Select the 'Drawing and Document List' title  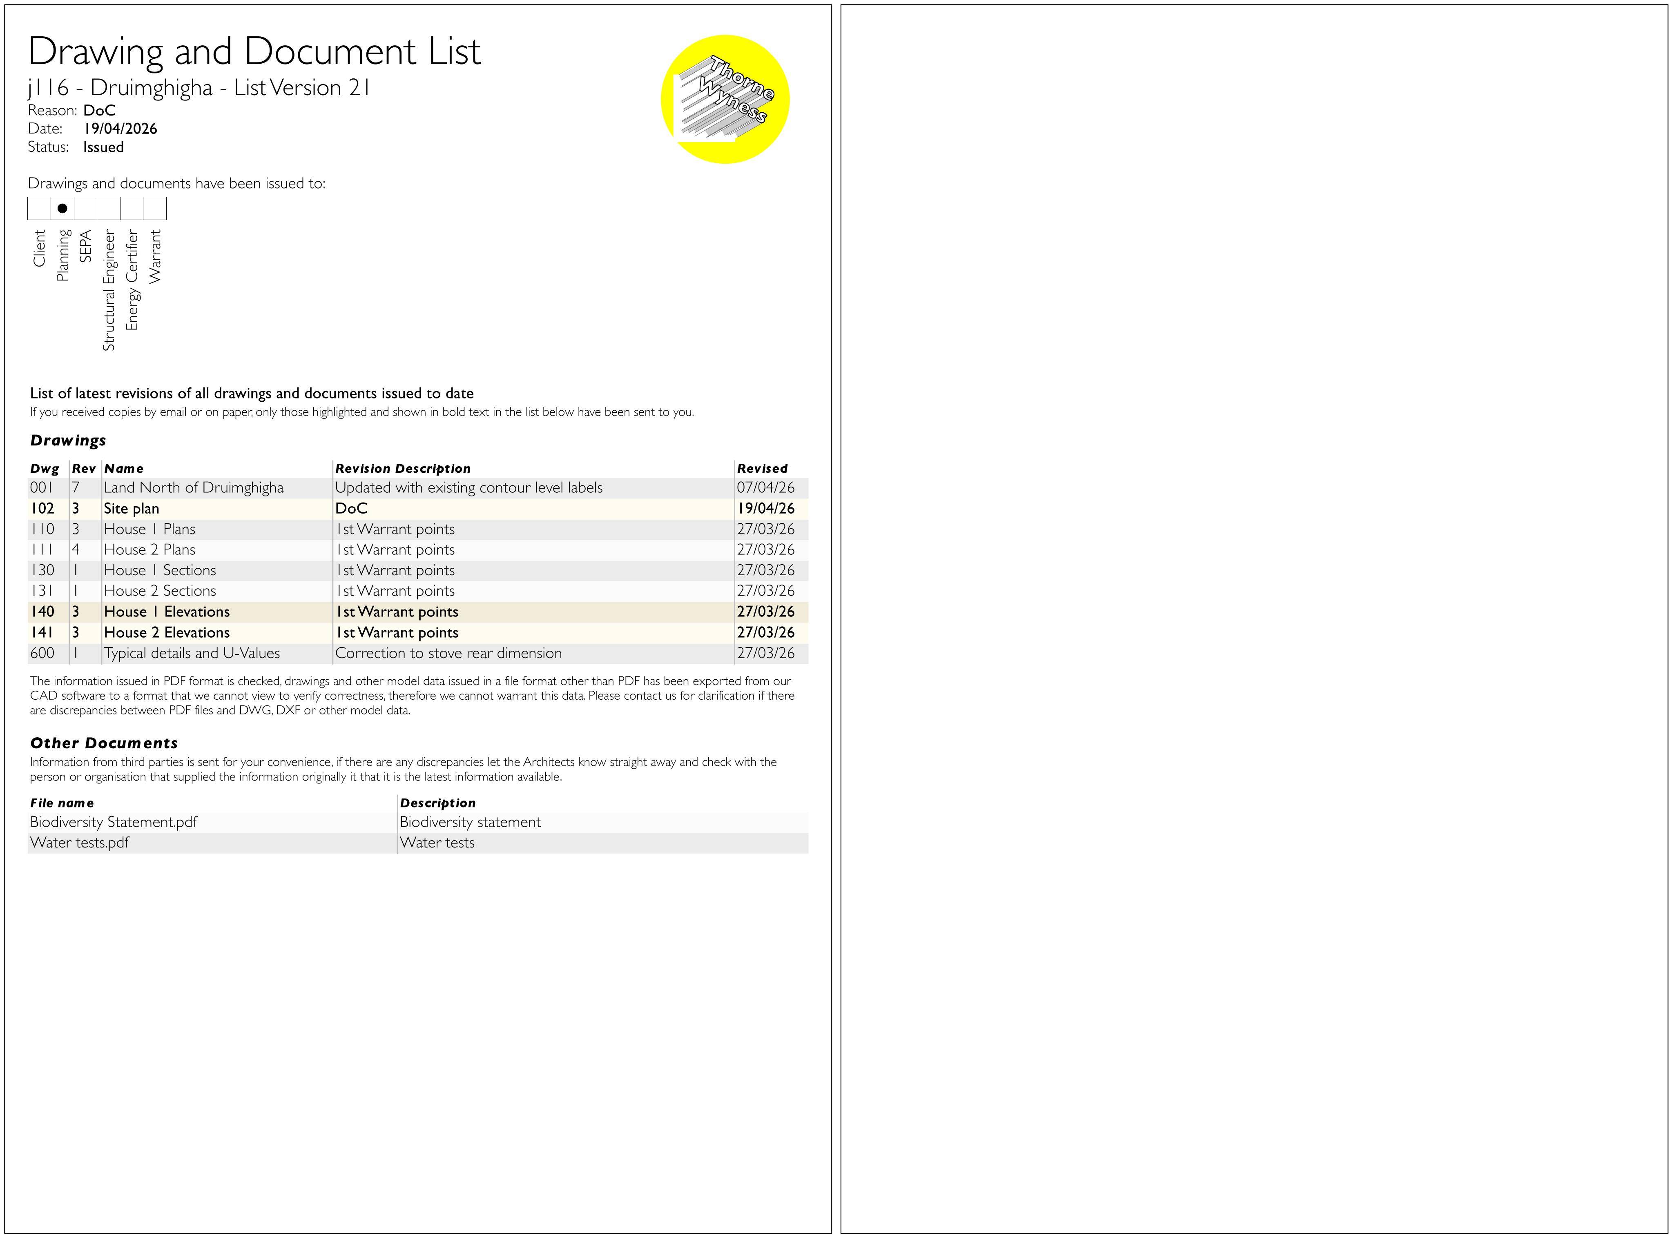[x=254, y=52]
